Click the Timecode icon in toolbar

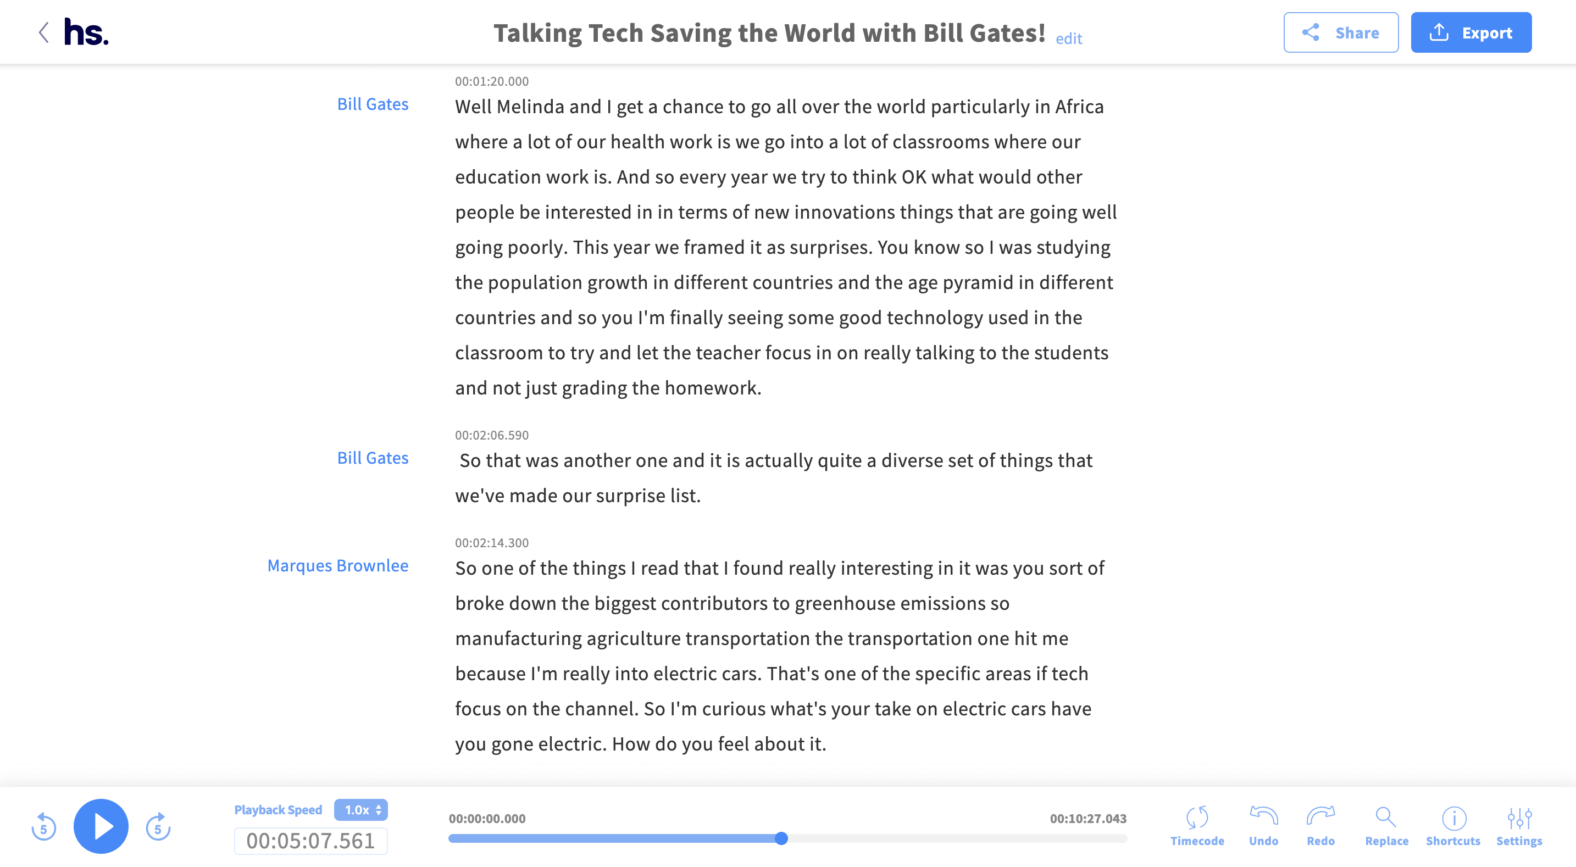point(1195,818)
